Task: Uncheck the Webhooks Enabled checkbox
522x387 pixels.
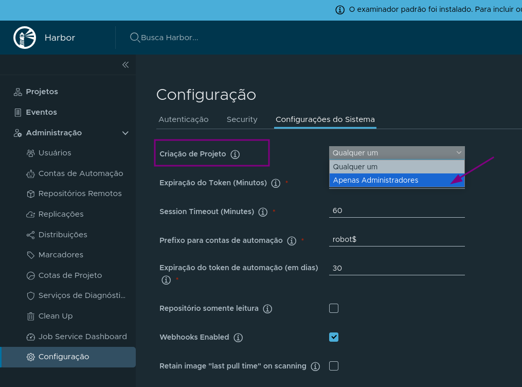Action: (x=334, y=337)
